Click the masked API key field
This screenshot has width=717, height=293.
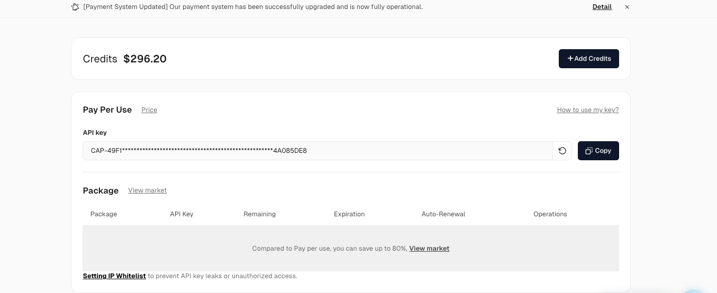tap(317, 151)
